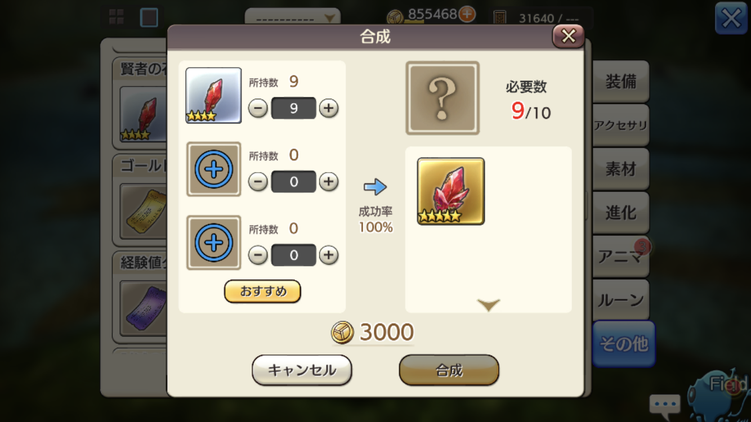Increase first material quantity with plus
The width and height of the screenshot is (751, 422).
[329, 108]
